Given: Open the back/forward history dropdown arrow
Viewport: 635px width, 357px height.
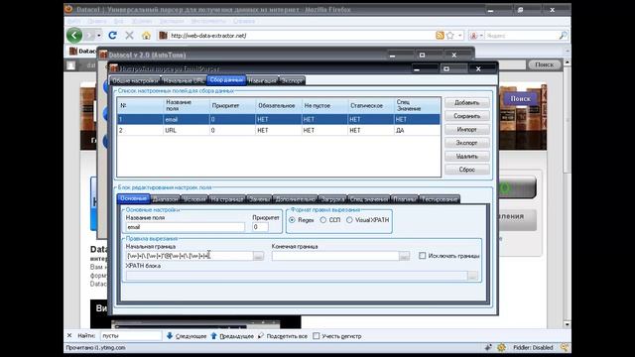Looking at the screenshot, I should click(x=99, y=36).
